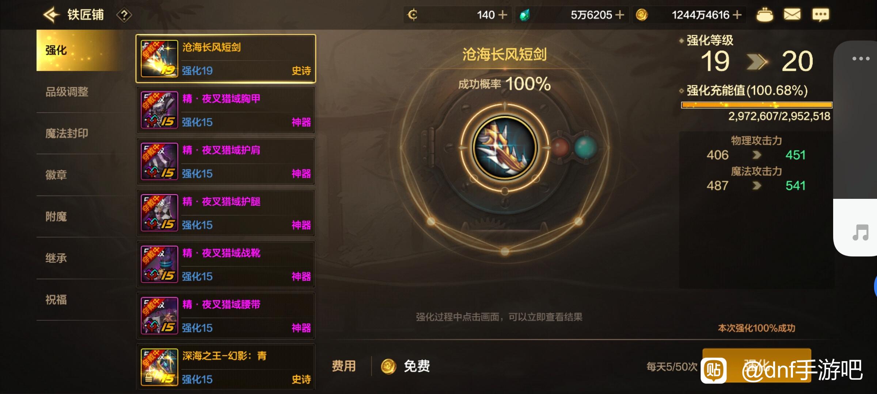877x394 pixels.
Task: Tap the three dots on side panel
Action: [x=861, y=58]
